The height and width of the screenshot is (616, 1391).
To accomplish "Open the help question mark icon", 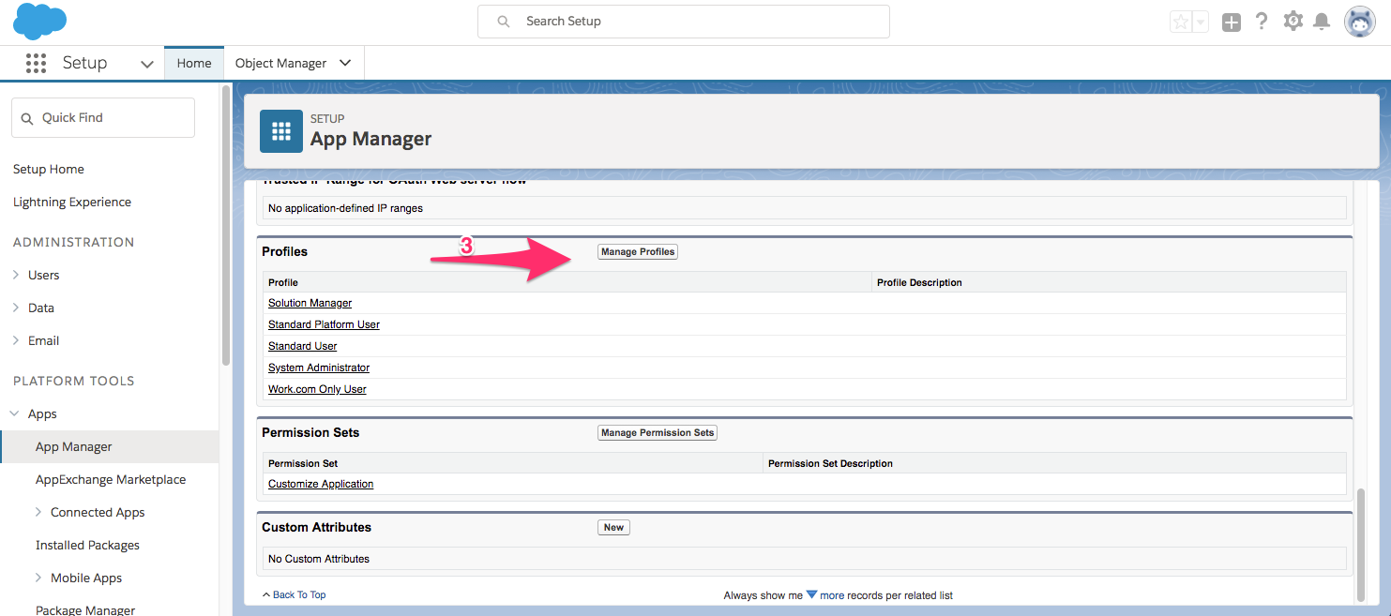I will pos(1262,22).
